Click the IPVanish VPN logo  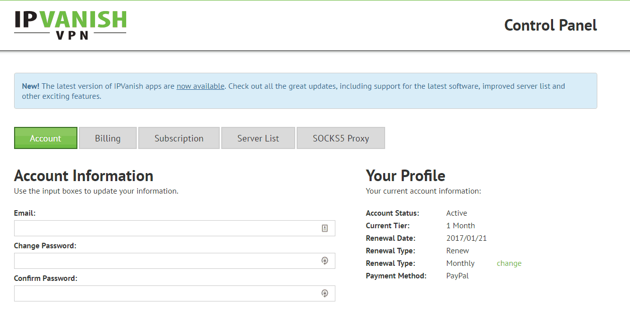pos(70,25)
